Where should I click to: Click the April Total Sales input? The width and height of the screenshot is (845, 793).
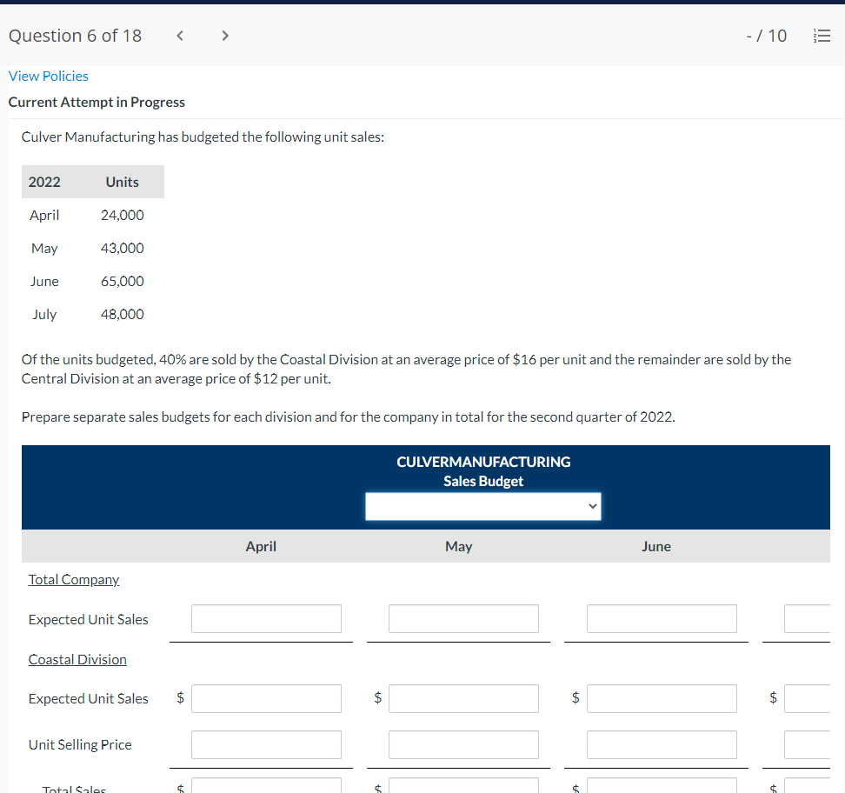266,789
